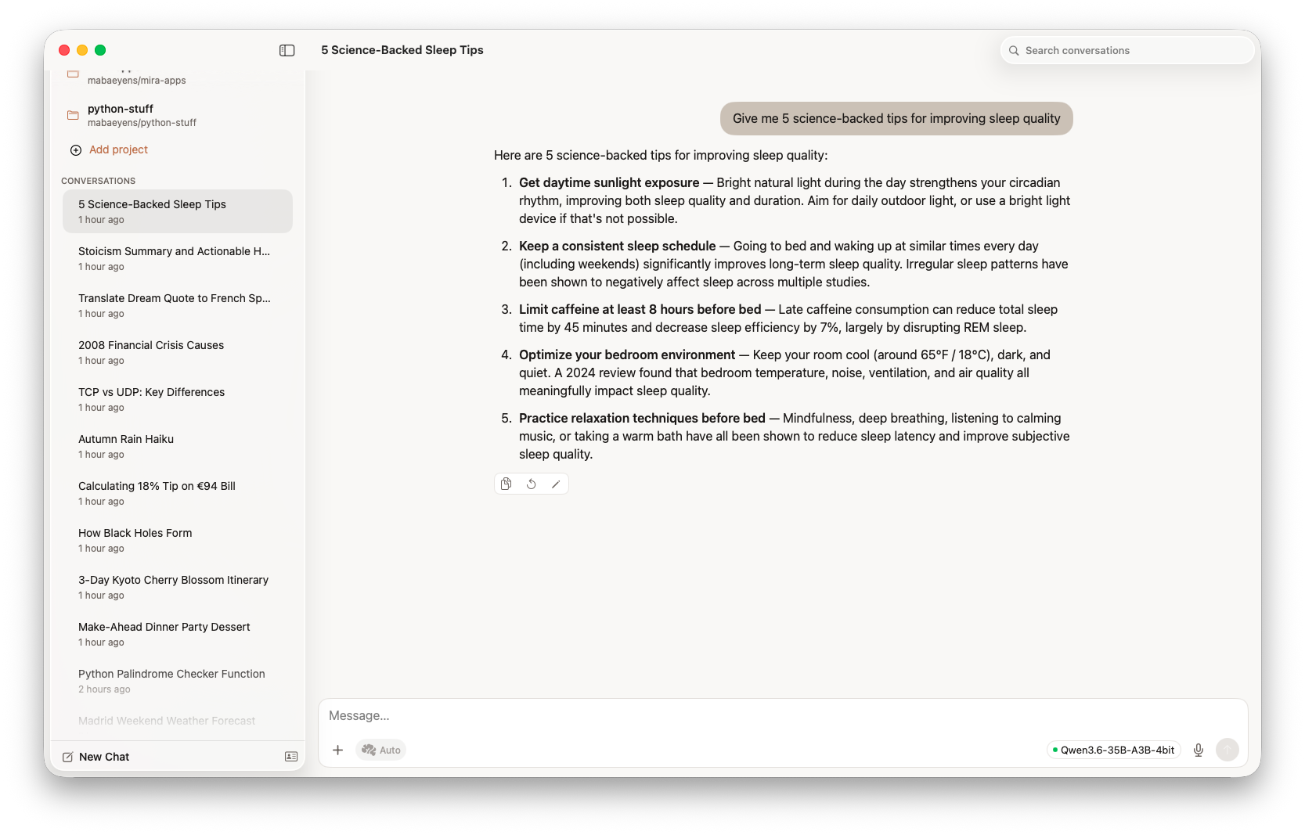
Task: Open Stoicism Summary and Actionable conversation
Action: [x=177, y=258]
